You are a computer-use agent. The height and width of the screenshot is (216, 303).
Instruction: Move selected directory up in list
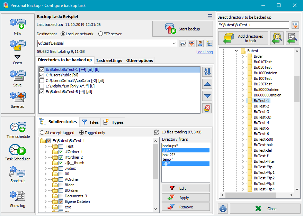pyautogui.click(x=207, y=84)
